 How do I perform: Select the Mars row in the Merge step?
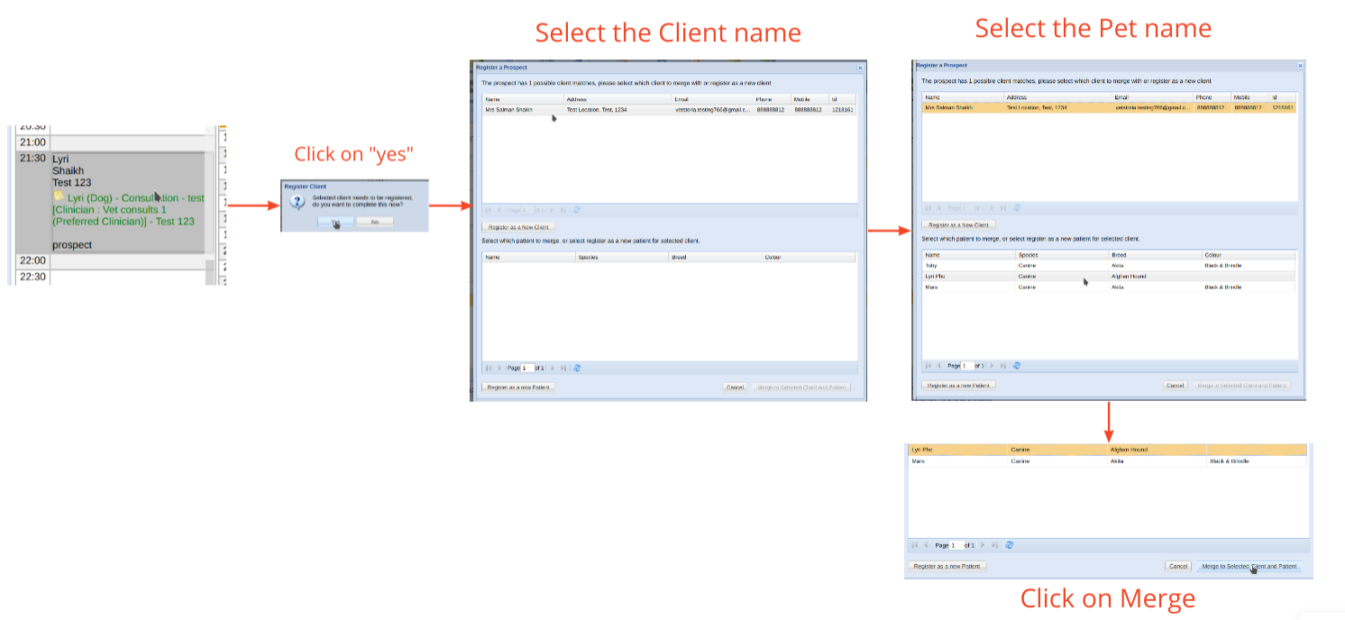tap(1107, 460)
